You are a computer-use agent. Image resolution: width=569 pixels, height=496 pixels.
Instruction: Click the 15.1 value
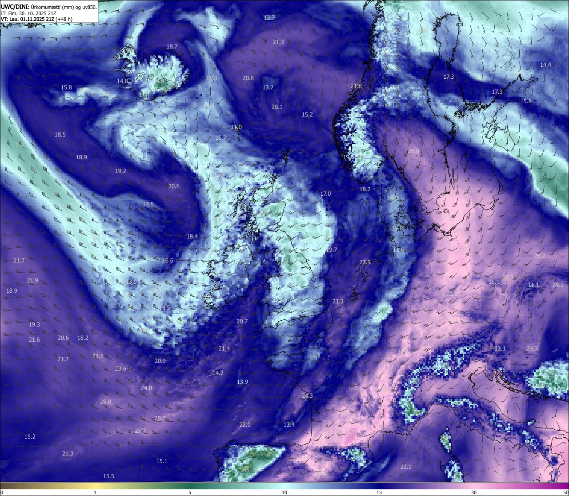[x=162, y=461]
